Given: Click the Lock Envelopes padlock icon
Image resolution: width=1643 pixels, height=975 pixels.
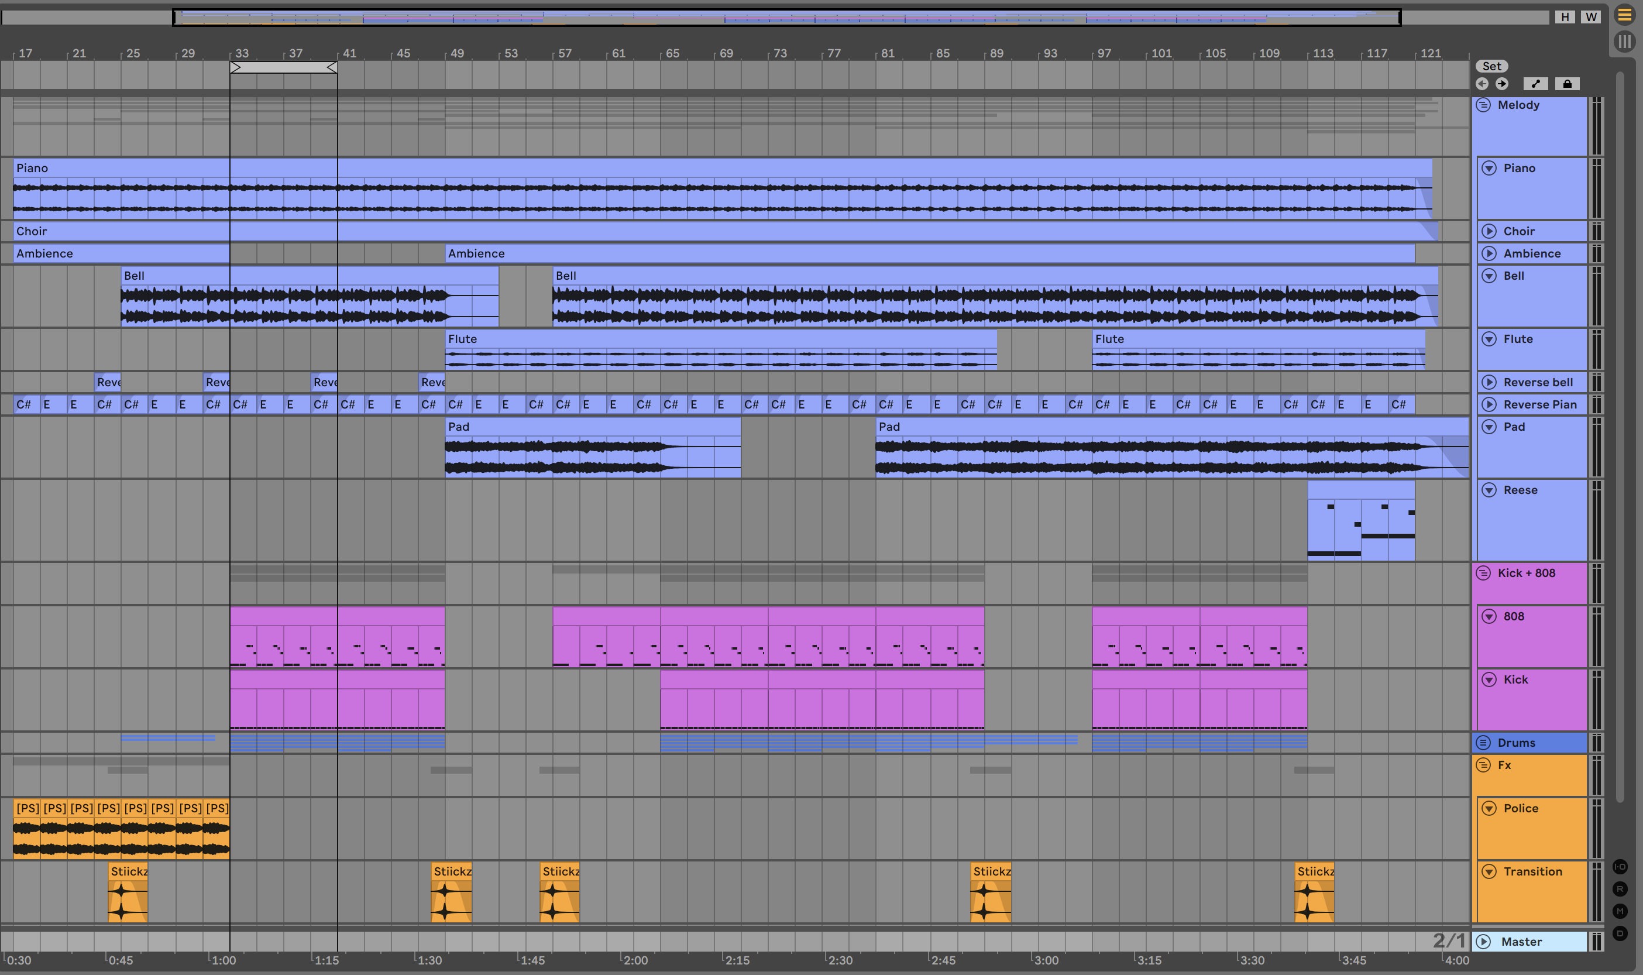Looking at the screenshot, I should coord(1567,84).
